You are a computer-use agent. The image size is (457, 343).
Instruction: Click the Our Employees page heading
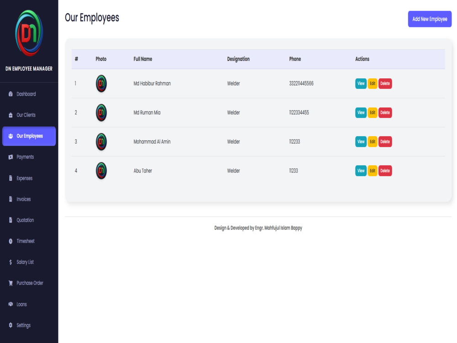(x=92, y=18)
